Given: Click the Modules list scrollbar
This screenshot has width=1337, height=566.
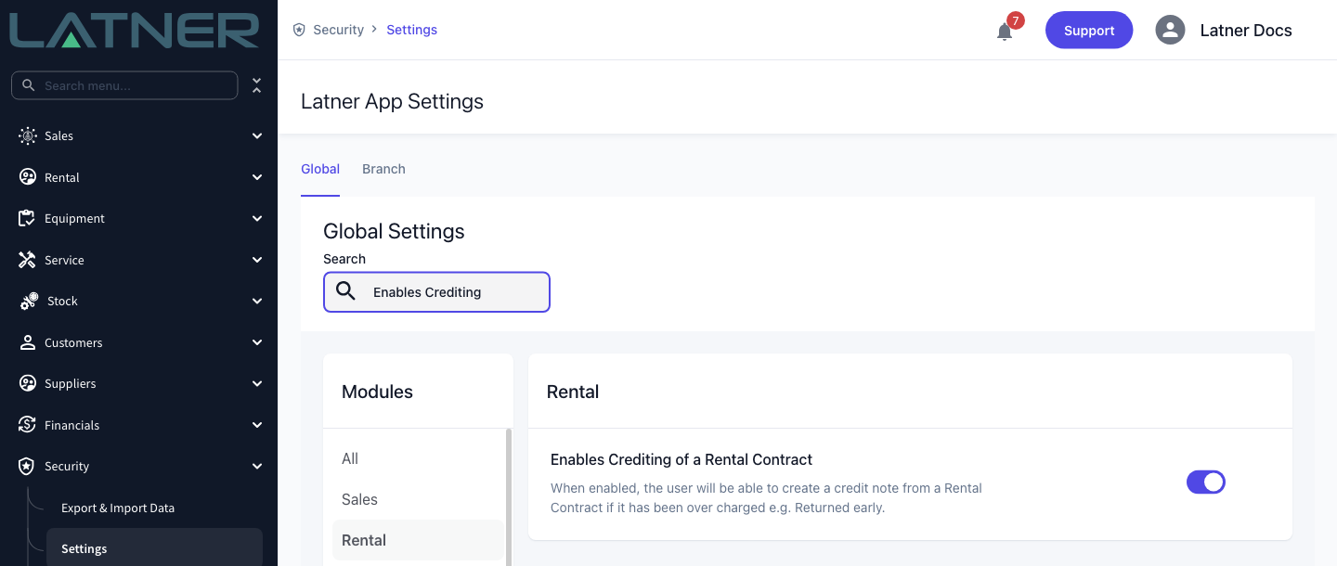Looking at the screenshot, I should [x=508, y=496].
